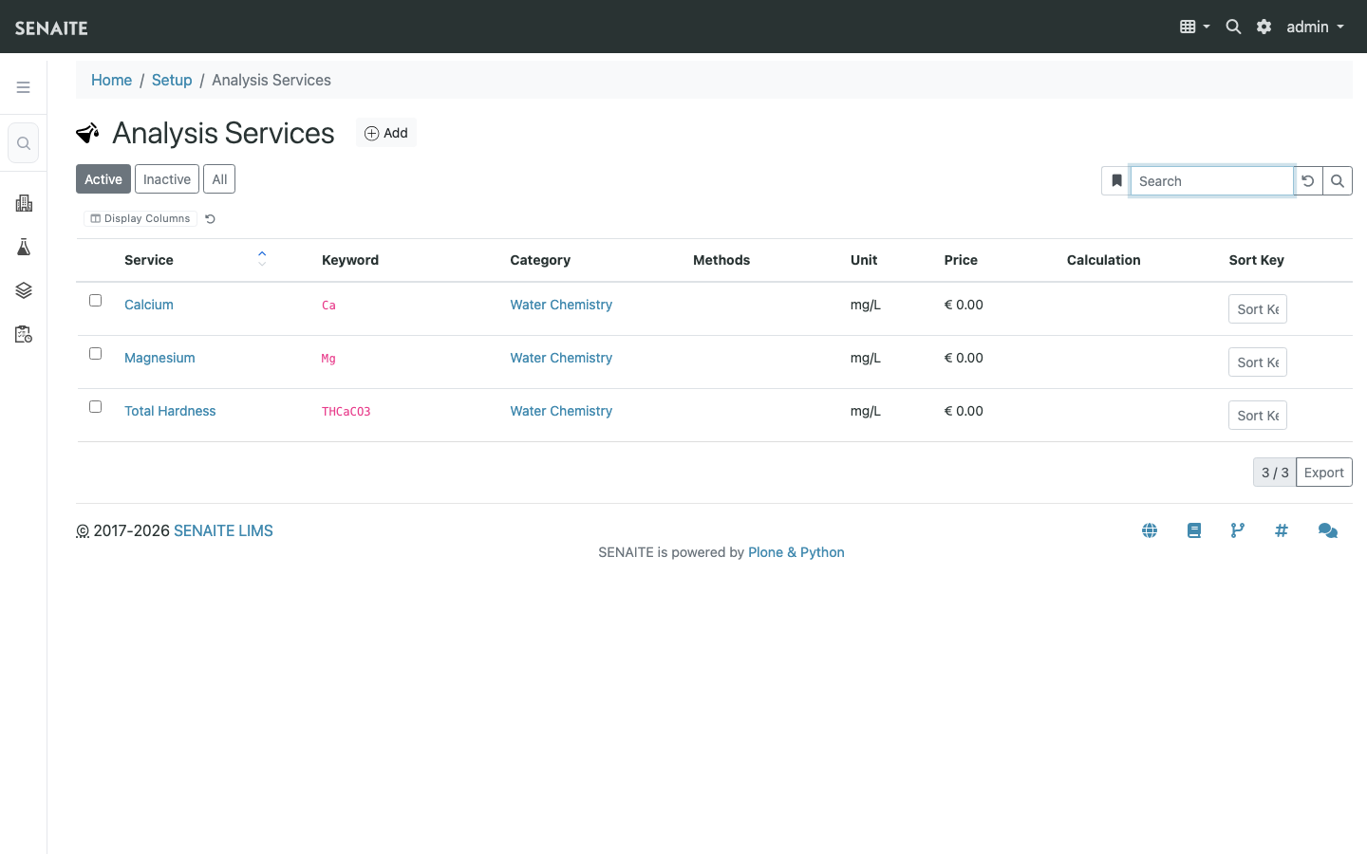The height and width of the screenshot is (854, 1367).
Task: Open the Calcium service link
Action: point(149,305)
